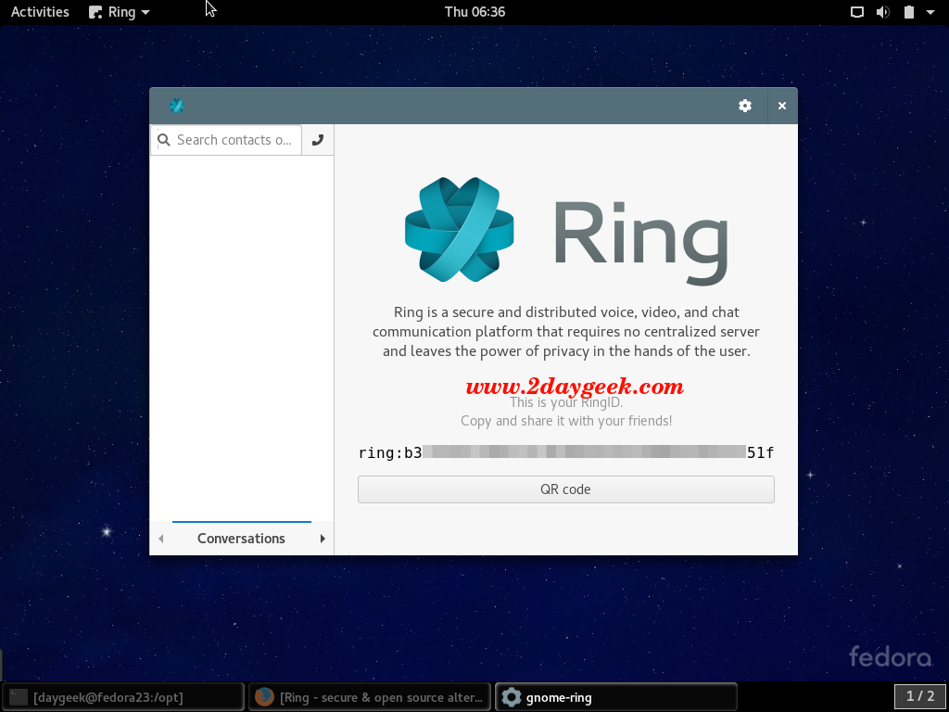
Task: Click "This is your RingID." text
Action: [566, 402]
